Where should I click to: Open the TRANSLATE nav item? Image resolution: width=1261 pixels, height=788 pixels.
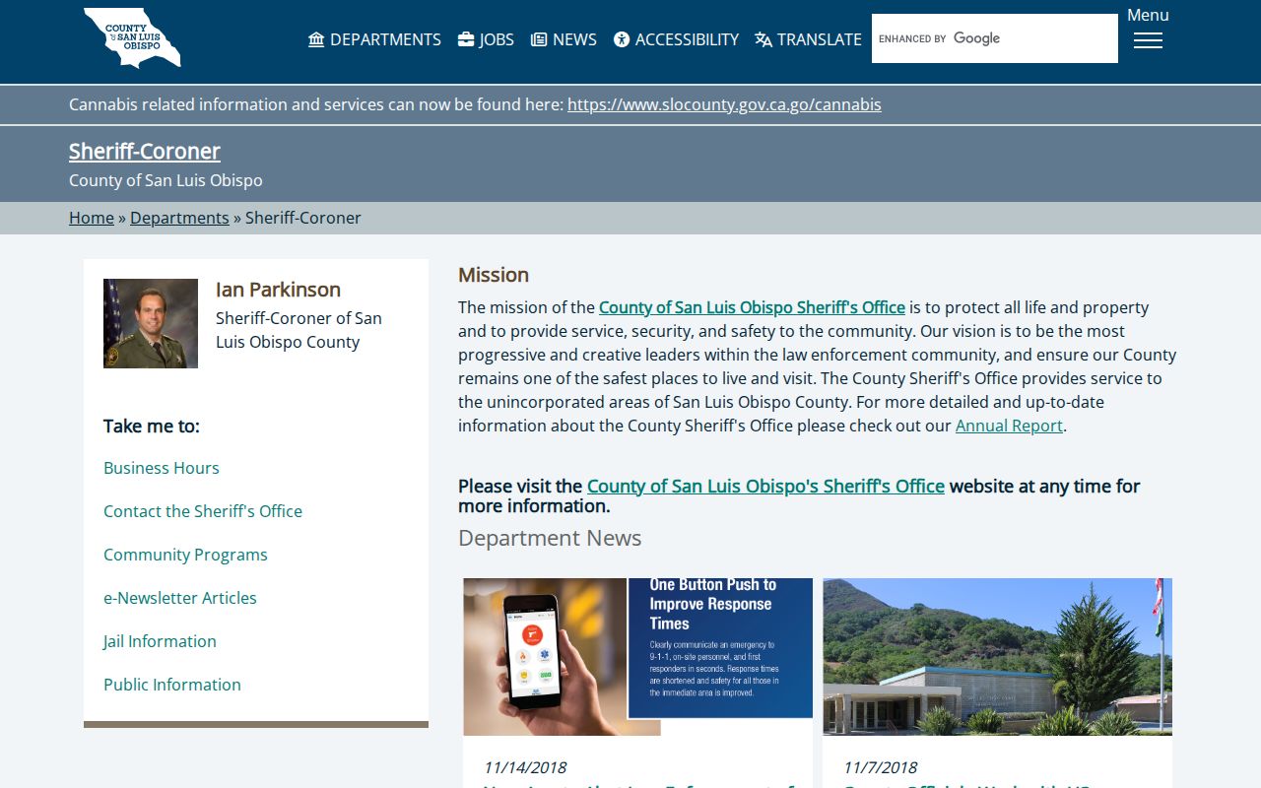coord(808,39)
